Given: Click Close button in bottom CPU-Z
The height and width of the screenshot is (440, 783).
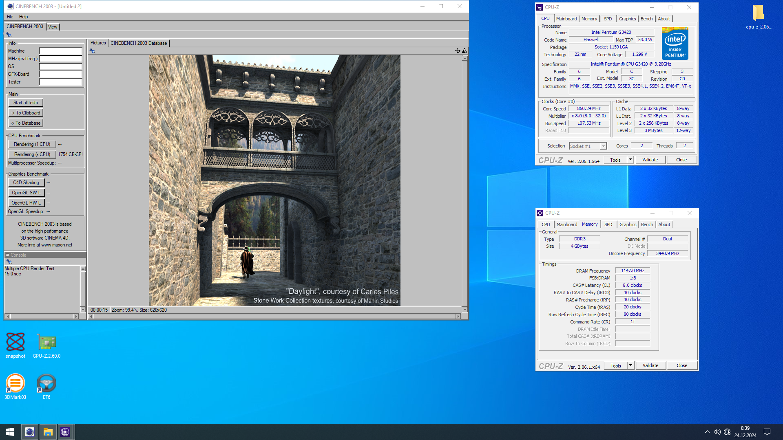Looking at the screenshot, I should pyautogui.click(x=682, y=365).
